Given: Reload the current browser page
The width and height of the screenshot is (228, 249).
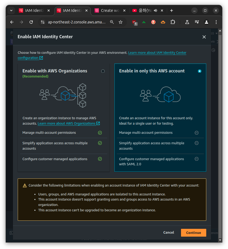Looking at the screenshot, I should tap(31, 22).
